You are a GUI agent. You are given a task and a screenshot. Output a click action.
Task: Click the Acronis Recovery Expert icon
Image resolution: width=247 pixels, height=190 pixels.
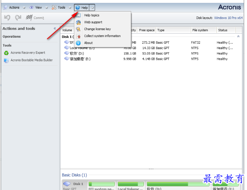click(x=6, y=53)
